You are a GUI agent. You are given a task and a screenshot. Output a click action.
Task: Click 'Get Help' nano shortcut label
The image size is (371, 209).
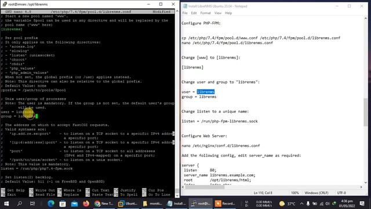pyautogui.click(x=16, y=190)
